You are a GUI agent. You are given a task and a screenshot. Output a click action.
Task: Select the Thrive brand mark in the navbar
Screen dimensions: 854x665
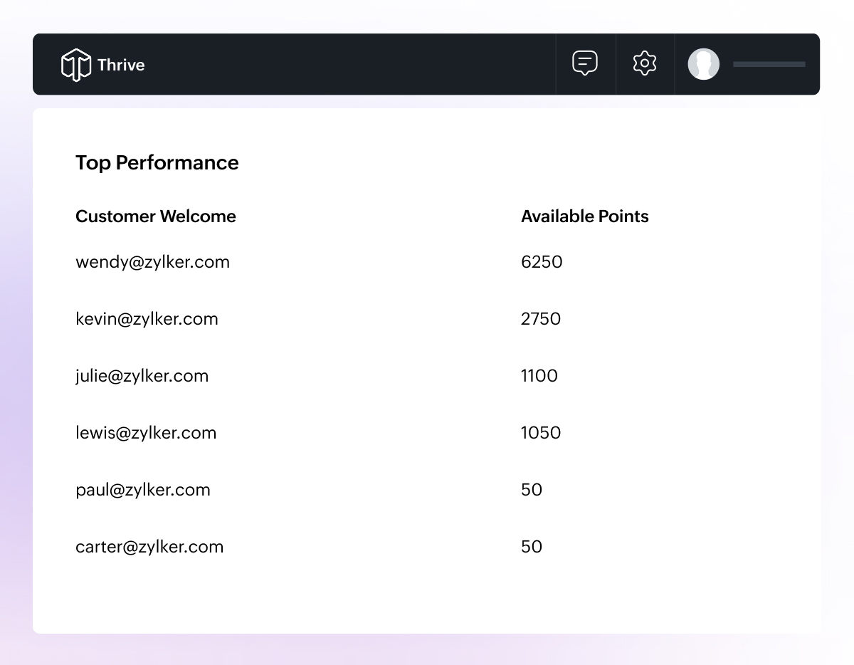click(x=77, y=64)
